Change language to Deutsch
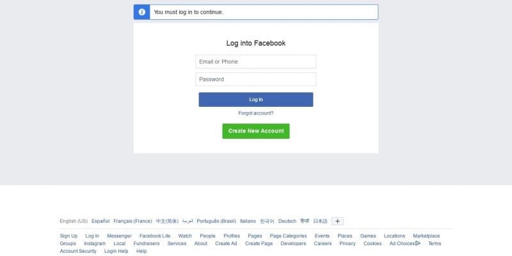 287,221
